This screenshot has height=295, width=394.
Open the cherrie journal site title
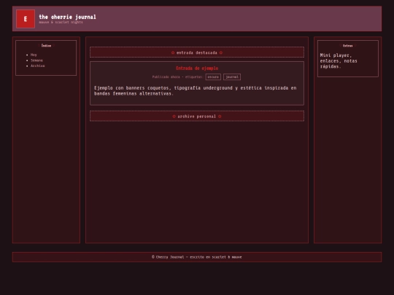[x=67, y=17]
